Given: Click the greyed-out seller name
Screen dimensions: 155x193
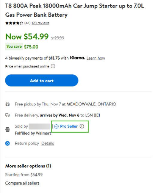Looking at the screenshot, I should coord(39,126).
